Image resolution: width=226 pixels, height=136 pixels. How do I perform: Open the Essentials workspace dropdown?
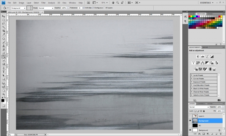click(x=206, y=3)
